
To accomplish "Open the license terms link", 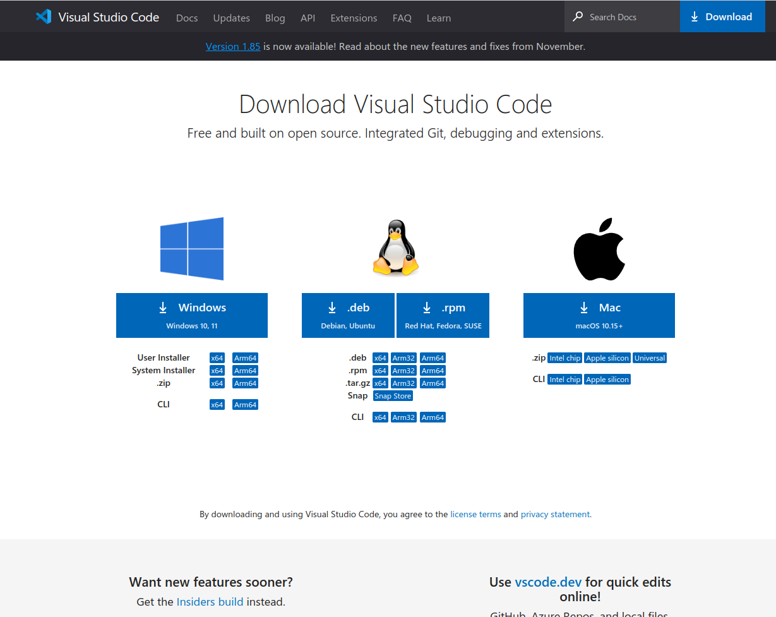I will click(475, 515).
